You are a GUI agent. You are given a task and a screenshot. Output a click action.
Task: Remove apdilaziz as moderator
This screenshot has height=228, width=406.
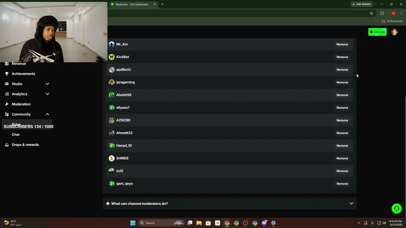coord(342,70)
